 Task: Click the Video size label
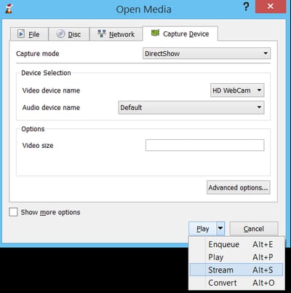pos(38,145)
